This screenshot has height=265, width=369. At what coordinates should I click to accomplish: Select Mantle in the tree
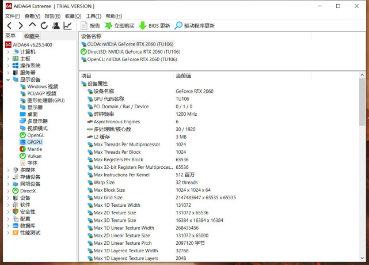(x=31, y=149)
